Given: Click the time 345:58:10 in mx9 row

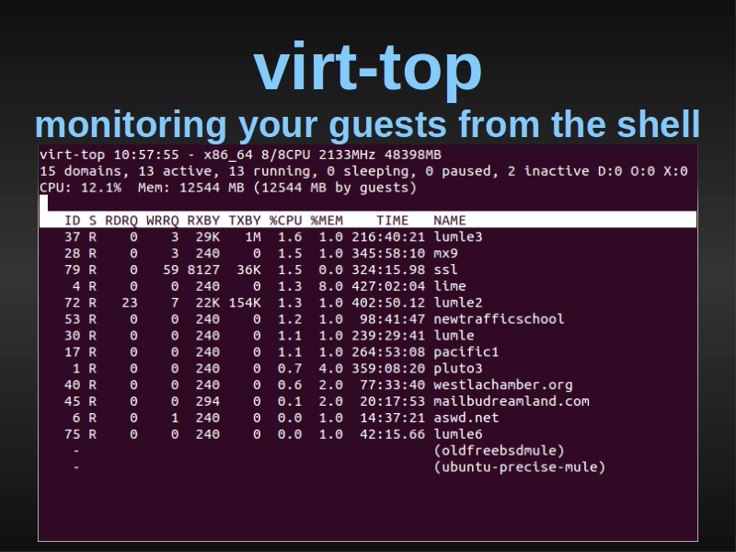Looking at the screenshot, I should 388,254.
